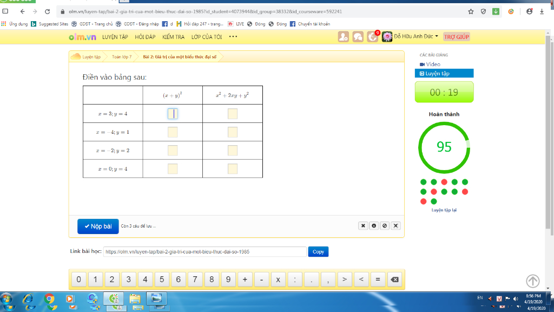Click the add friend icon in header
Image resolution: width=554 pixels, height=312 pixels.
pyautogui.click(x=343, y=37)
